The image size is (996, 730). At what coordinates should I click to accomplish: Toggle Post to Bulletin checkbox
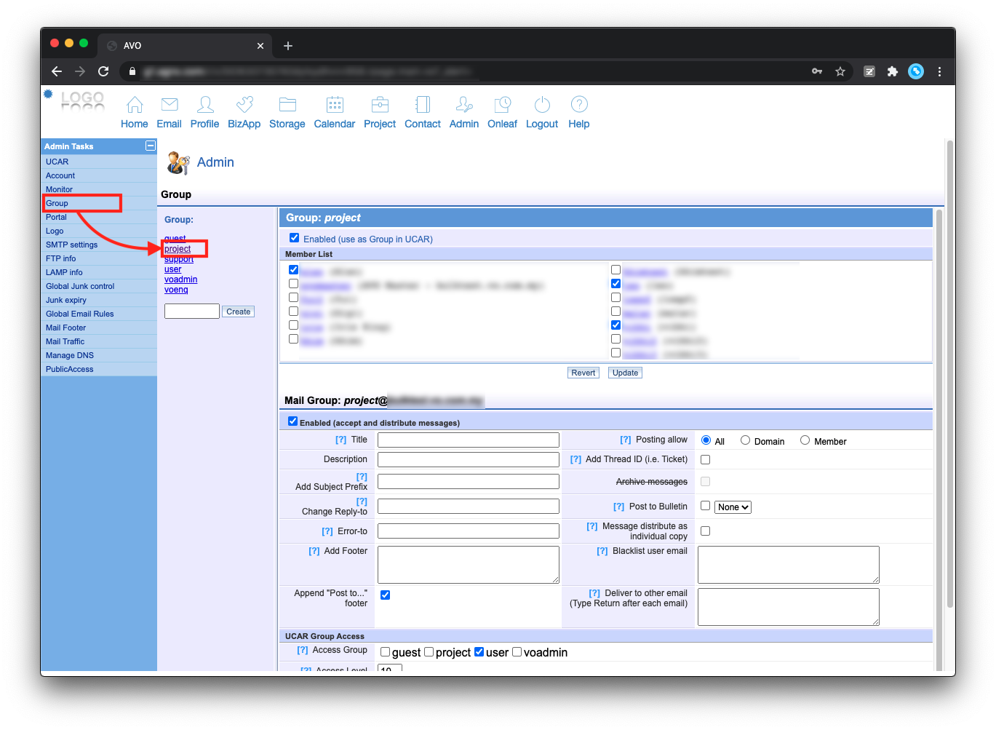tap(705, 506)
